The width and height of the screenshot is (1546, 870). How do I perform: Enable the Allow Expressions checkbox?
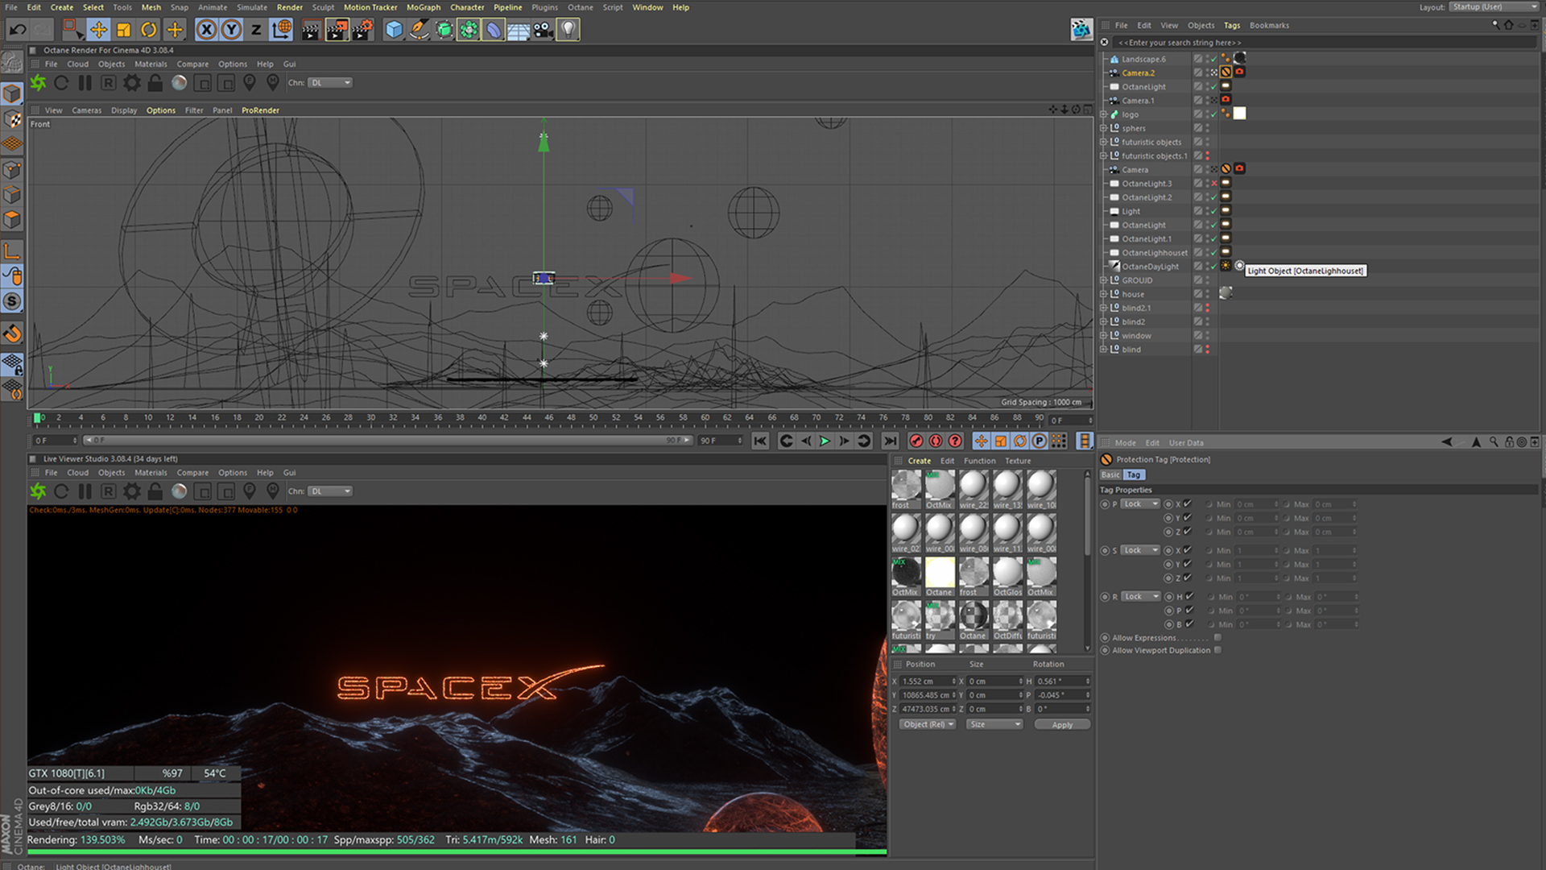click(1217, 637)
